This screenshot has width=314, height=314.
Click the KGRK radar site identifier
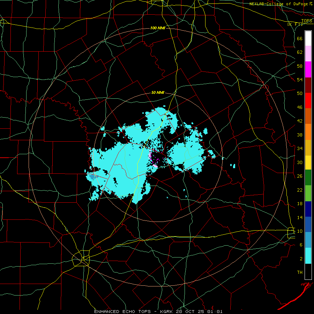(167, 312)
